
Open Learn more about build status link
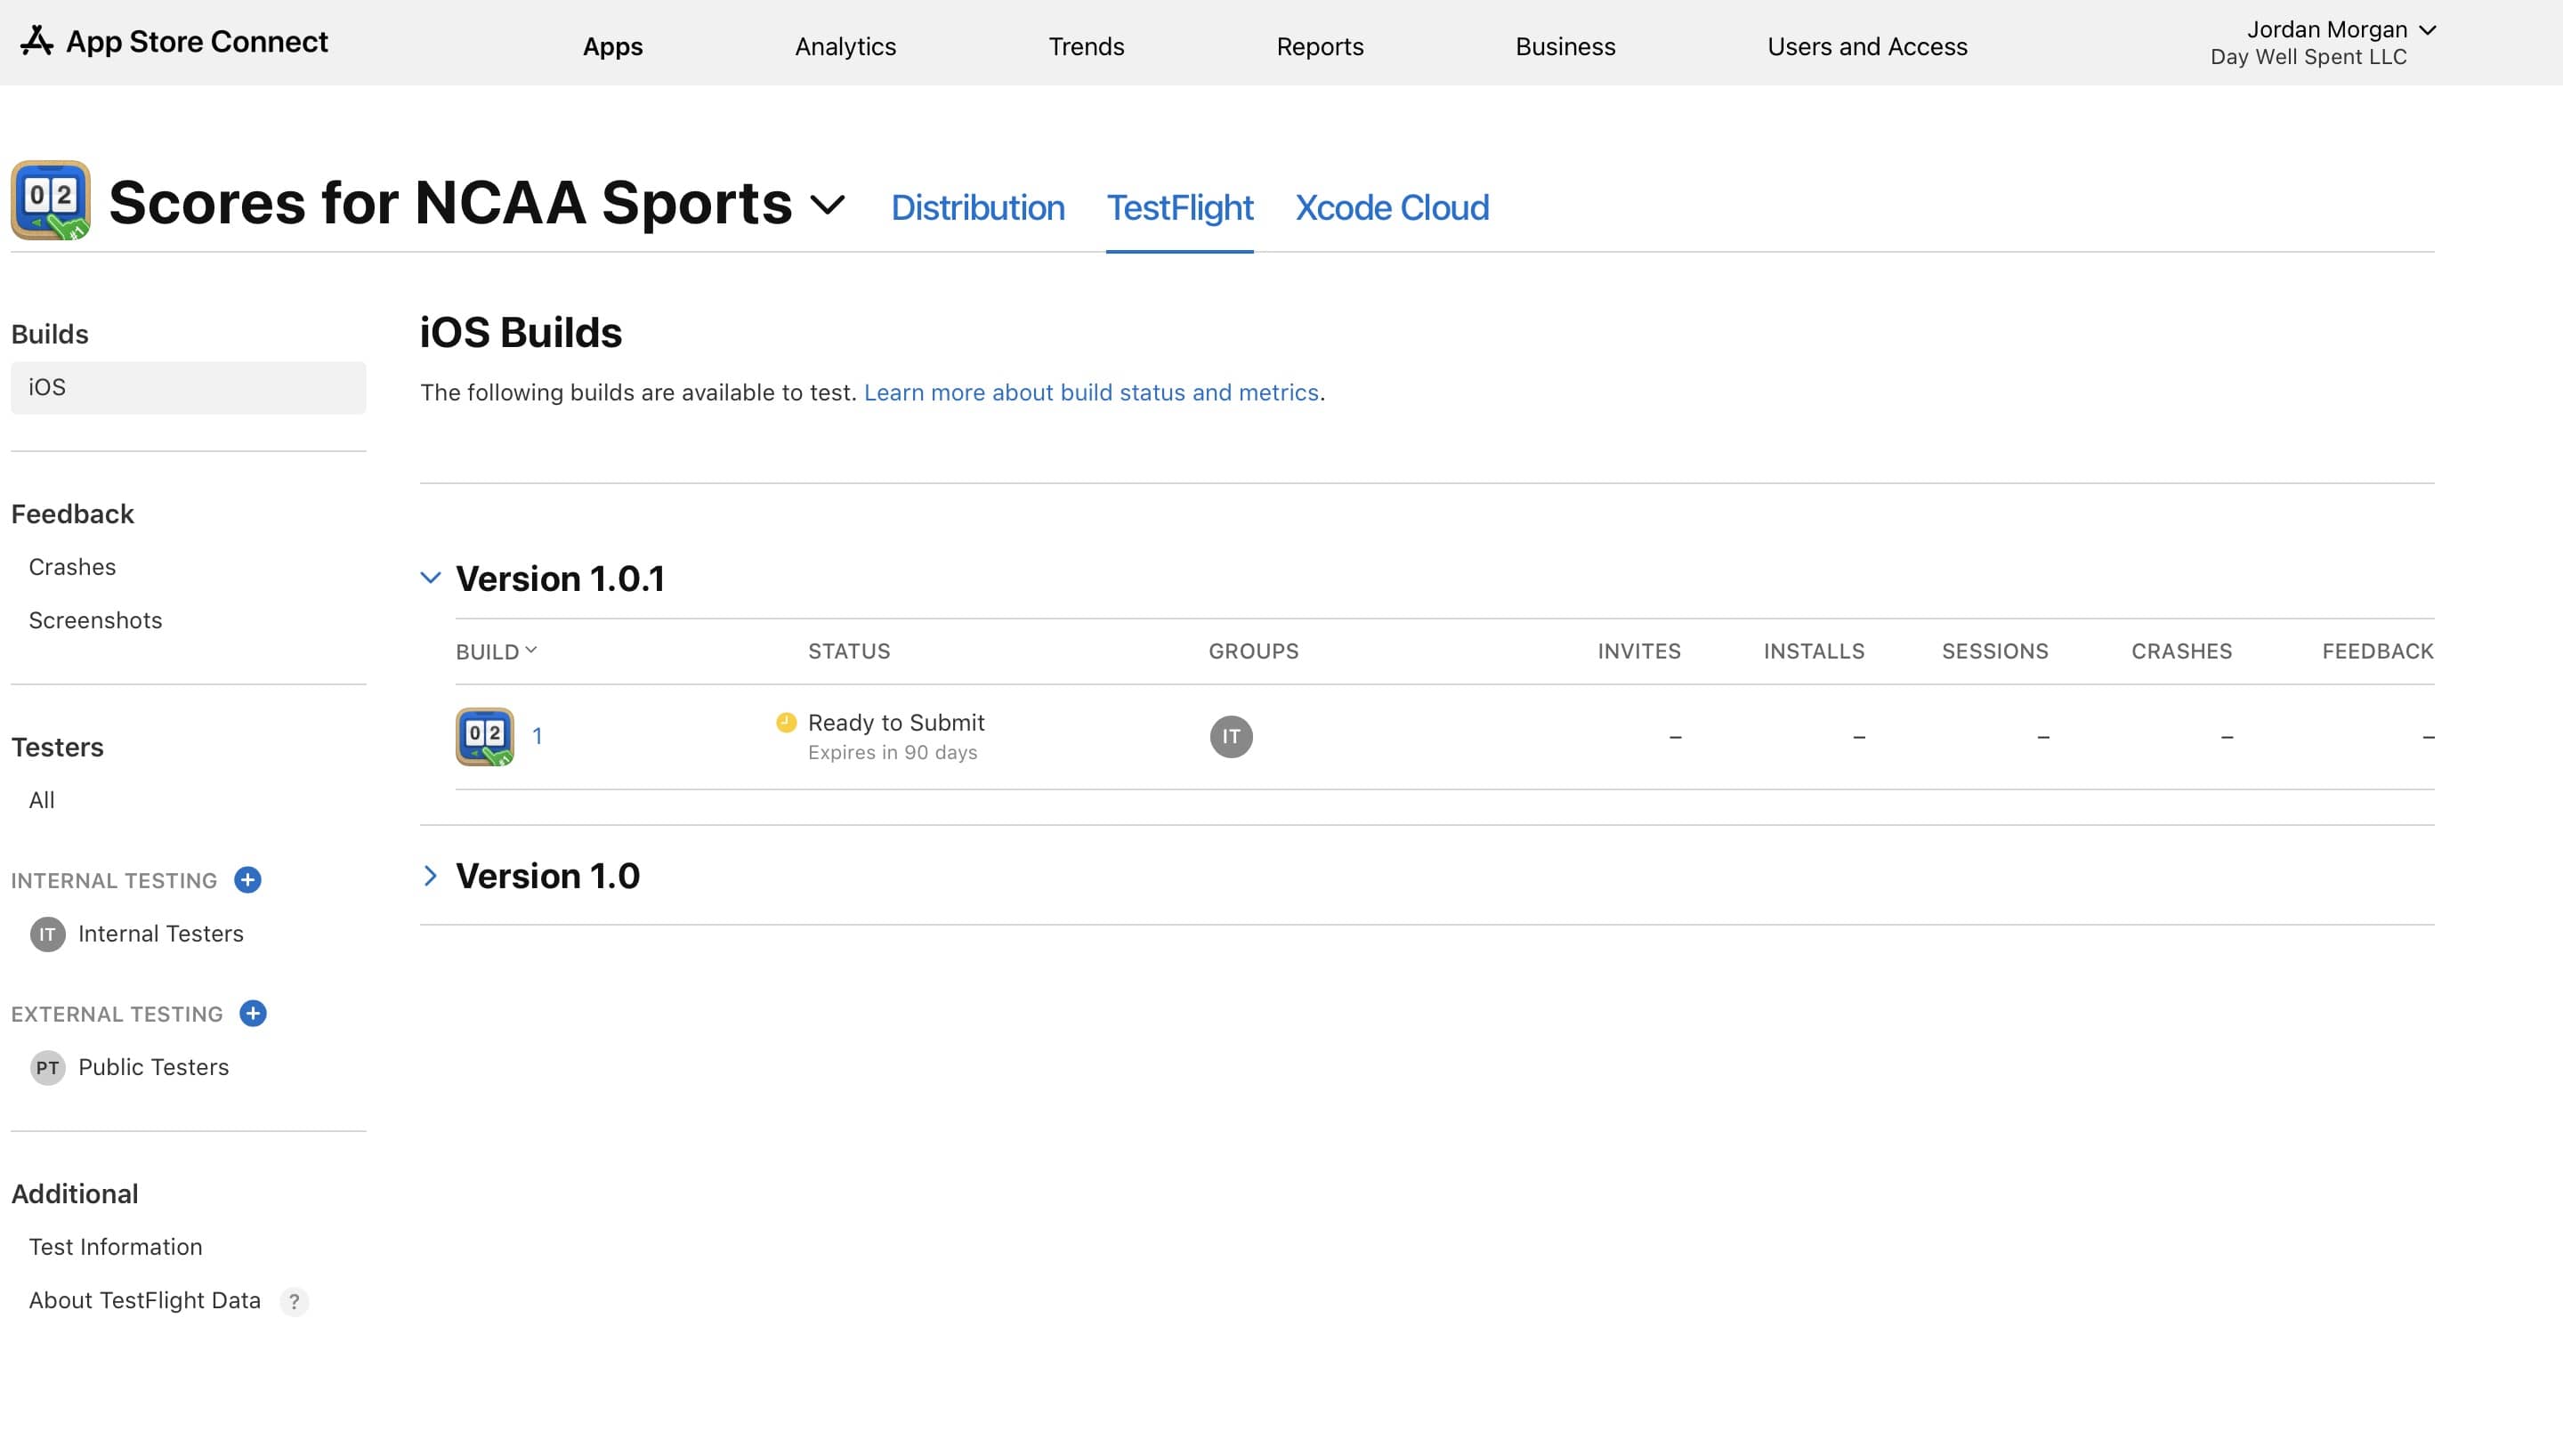pyautogui.click(x=1090, y=393)
